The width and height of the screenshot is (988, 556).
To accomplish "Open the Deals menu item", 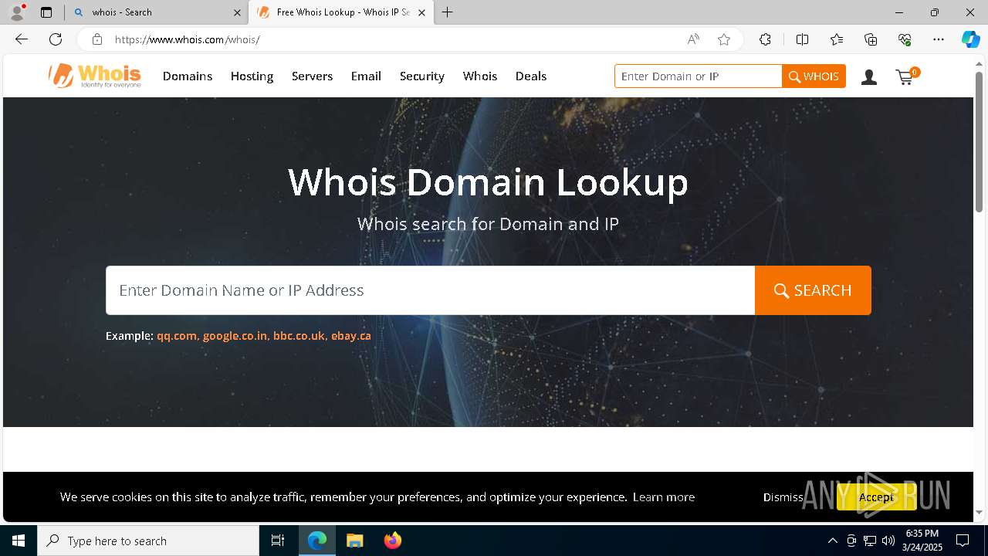I will point(531,76).
